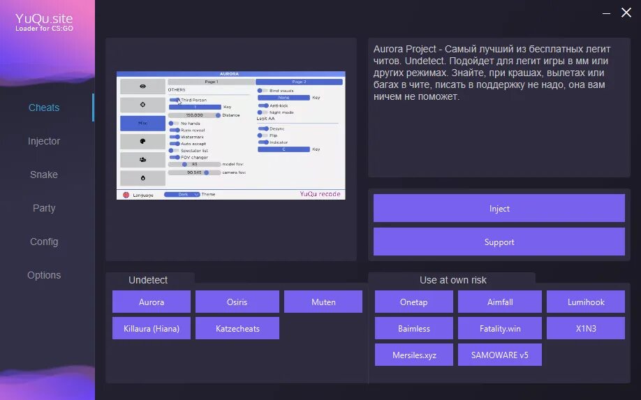Switch to Page 1 in Aurora preview
The width and height of the screenshot is (641, 400).
pos(212,82)
